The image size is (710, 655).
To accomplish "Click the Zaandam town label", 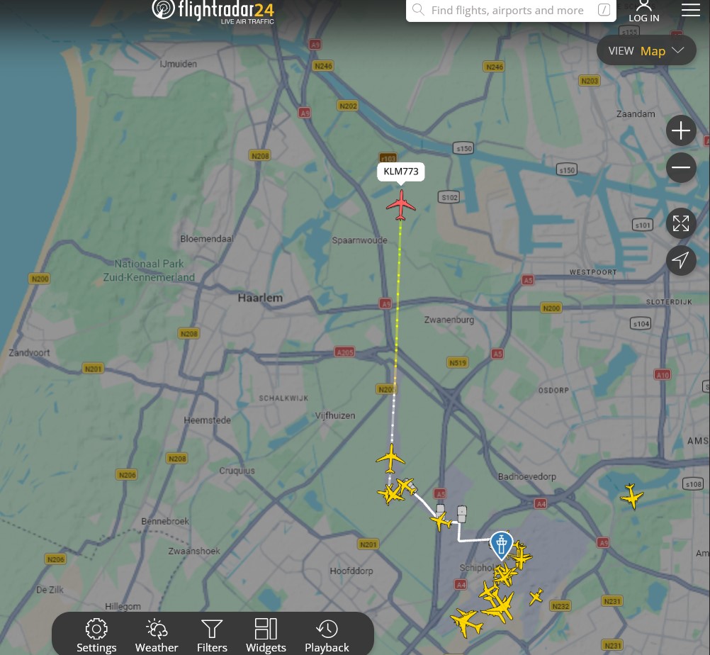I will pyautogui.click(x=636, y=114).
